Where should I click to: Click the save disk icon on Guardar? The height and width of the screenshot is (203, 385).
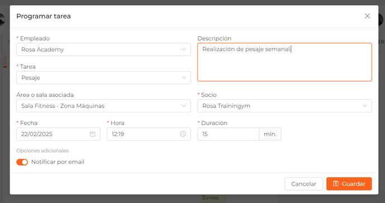pos(336,183)
